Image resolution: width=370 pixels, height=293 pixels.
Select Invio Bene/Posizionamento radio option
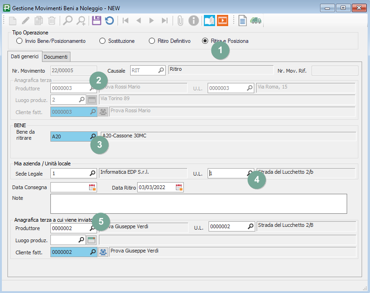19,41
